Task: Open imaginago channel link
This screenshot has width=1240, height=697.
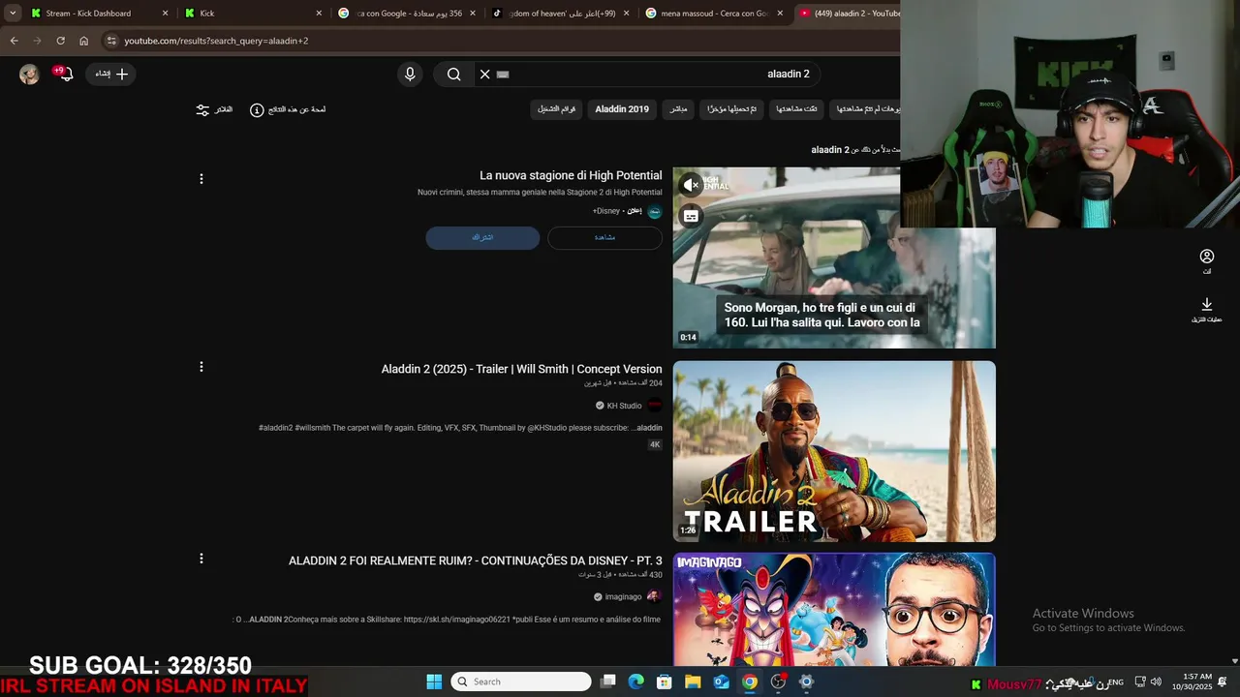Action: click(x=623, y=597)
